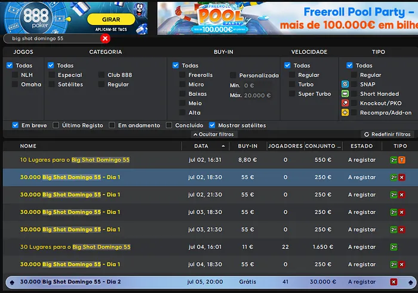Click the SNAP type icon
The width and height of the screenshot is (418, 293).
tap(345, 84)
